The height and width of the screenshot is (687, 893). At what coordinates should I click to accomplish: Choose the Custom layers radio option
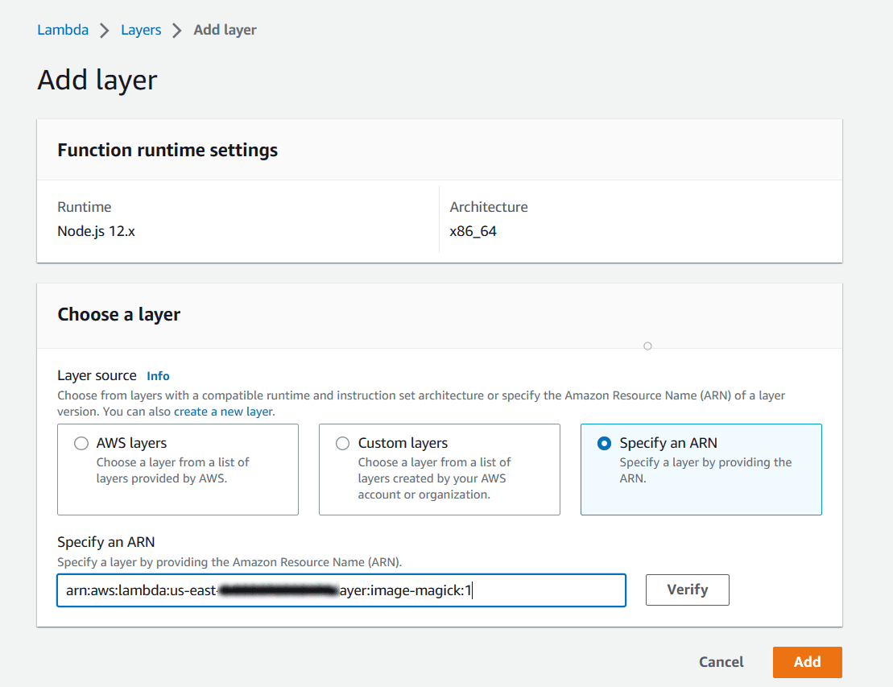tap(343, 444)
